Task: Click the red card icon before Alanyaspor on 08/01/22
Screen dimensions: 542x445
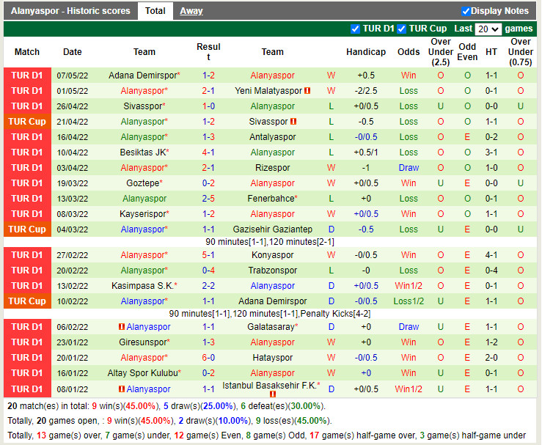Action: click(121, 389)
